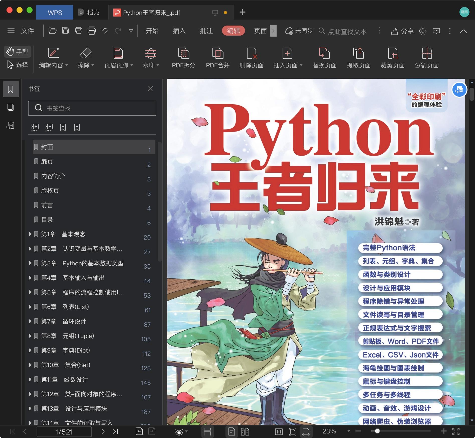The width and height of the screenshot is (475, 438).
Task: Click the expand all bookmarks icon
Action: pyautogui.click(x=35, y=127)
